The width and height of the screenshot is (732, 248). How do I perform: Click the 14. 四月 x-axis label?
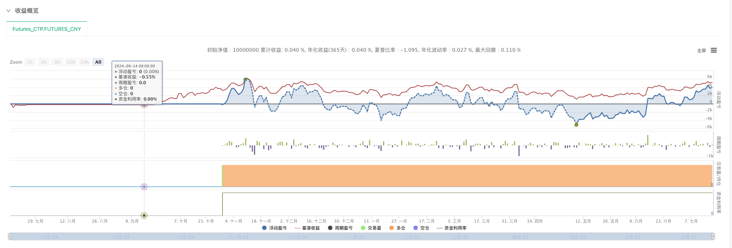[535, 221]
